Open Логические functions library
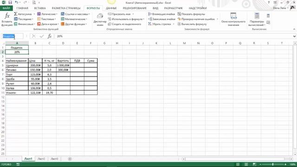 [47, 14]
